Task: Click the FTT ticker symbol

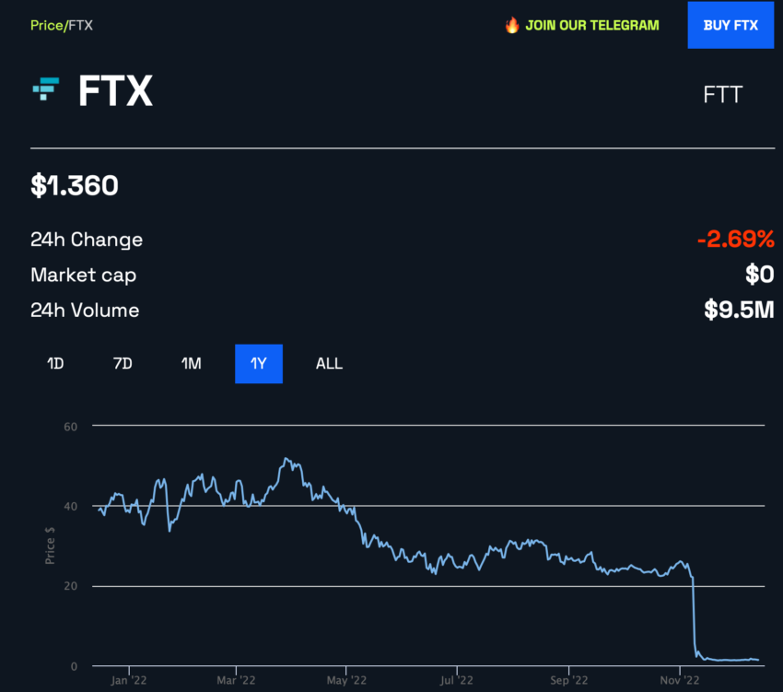Action: pos(723,94)
